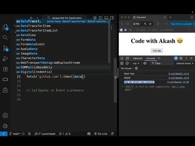Image resolution: width=195 pixels, height=146 pixels.
Task: Click the File address bar chip
Action: pyautogui.click(x=136, y=24)
